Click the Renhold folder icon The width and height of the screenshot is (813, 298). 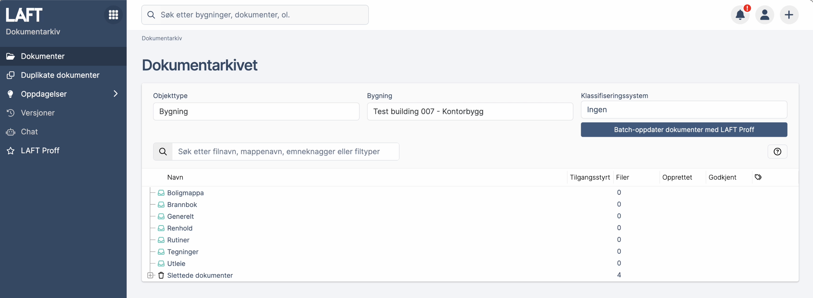click(x=161, y=228)
